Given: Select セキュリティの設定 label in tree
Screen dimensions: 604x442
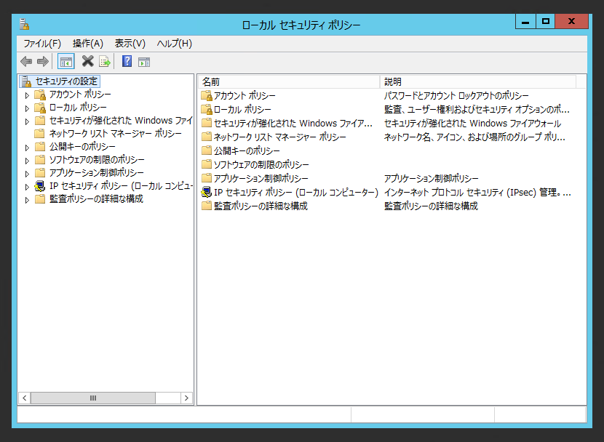Looking at the screenshot, I should pos(67,81).
